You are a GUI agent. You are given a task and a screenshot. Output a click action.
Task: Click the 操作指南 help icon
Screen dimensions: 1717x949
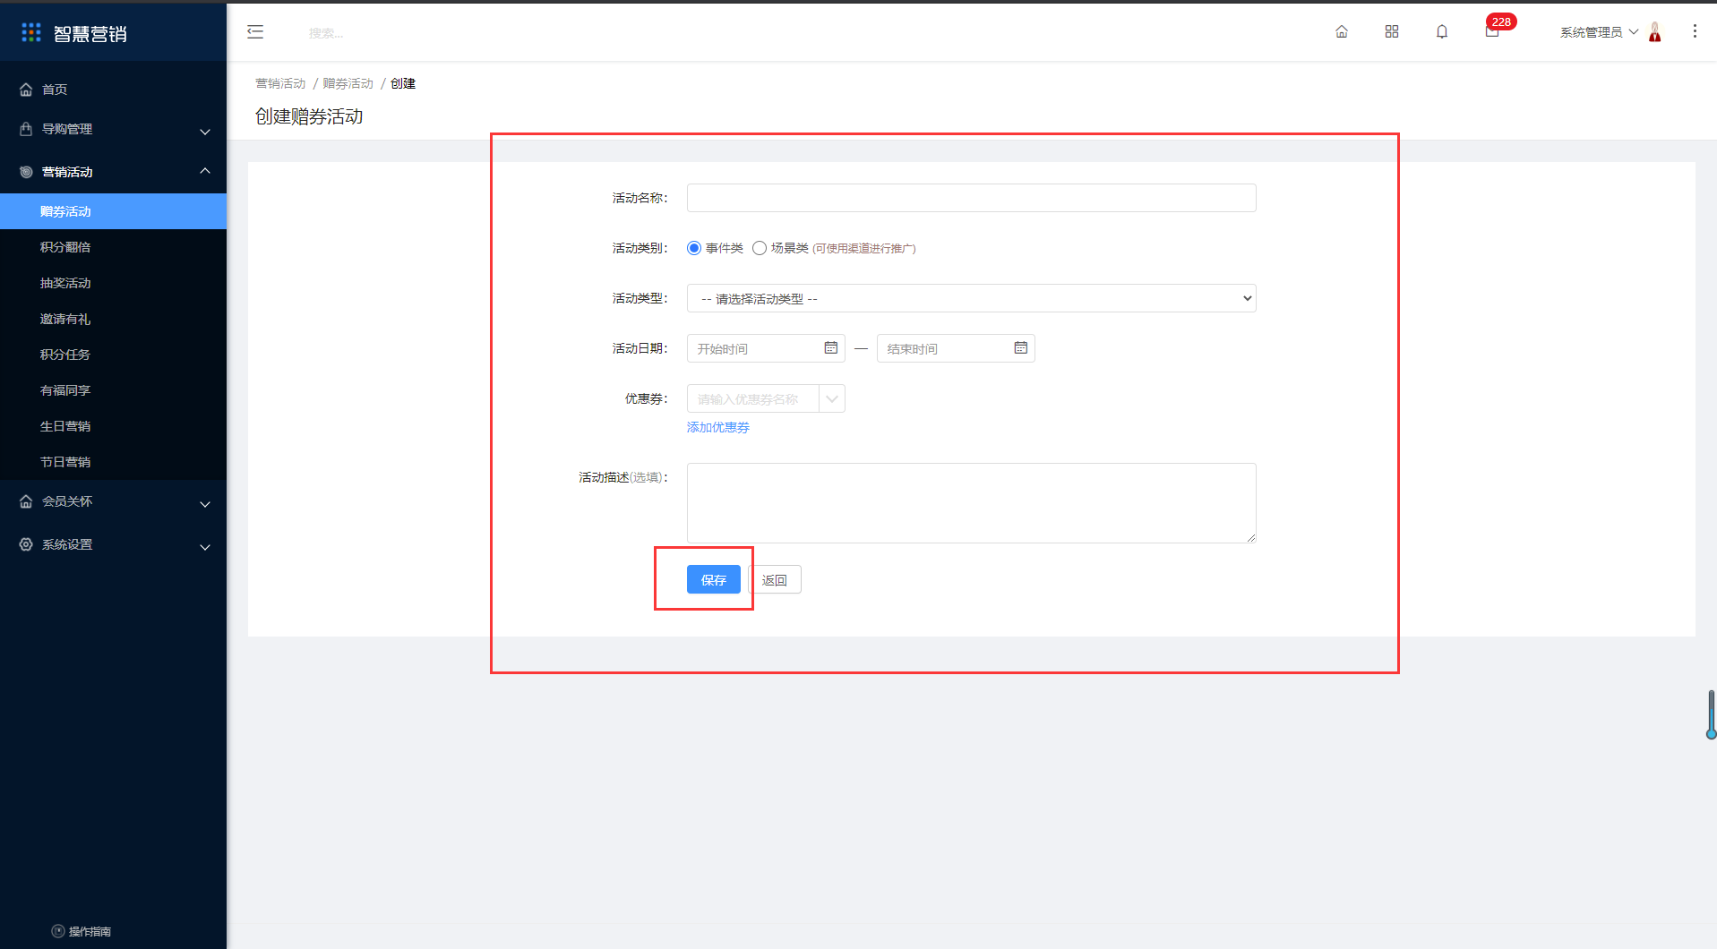point(58,931)
